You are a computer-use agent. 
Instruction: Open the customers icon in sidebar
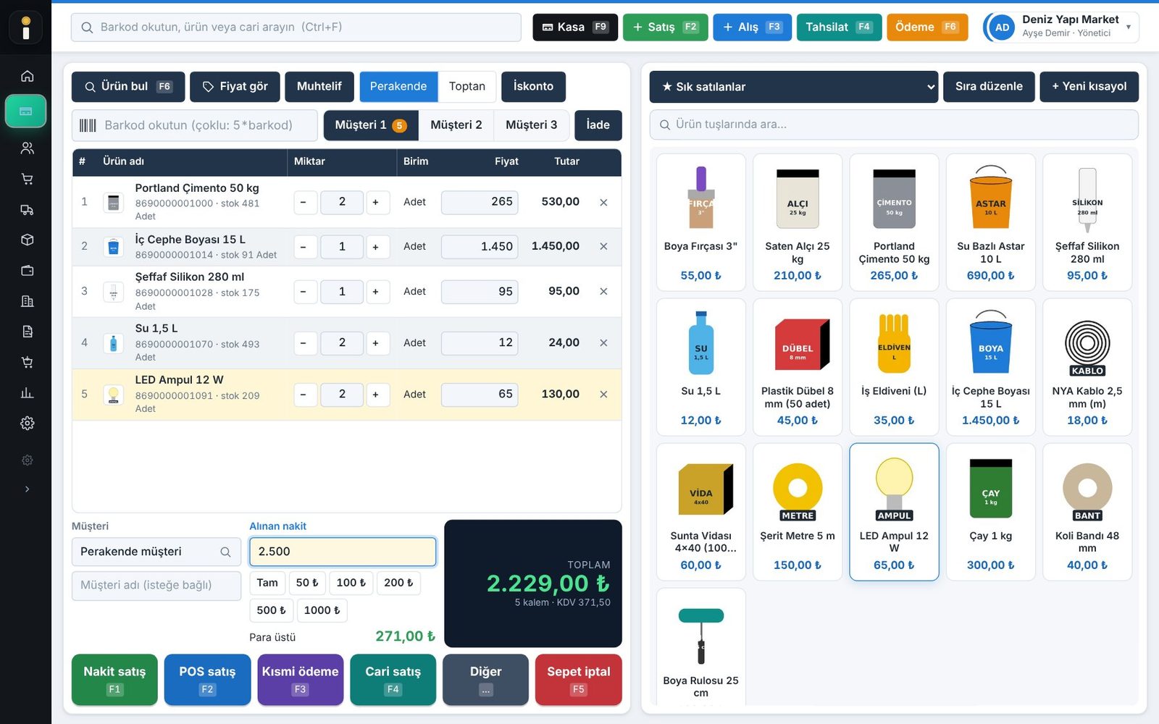tap(27, 148)
